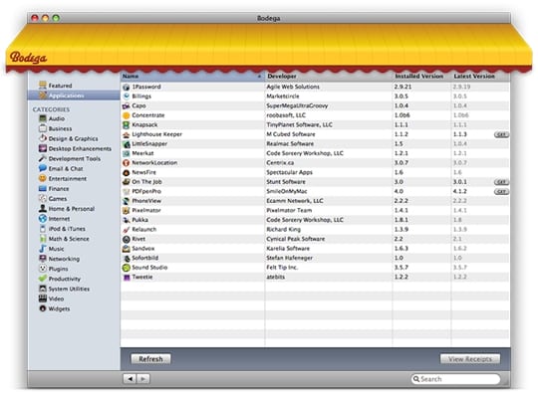Click the Tweetie app icon

coord(127,278)
